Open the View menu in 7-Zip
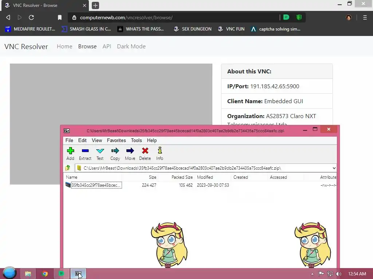Viewport: 373px width, 279px height. pyautogui.click(x=97, y=141)
